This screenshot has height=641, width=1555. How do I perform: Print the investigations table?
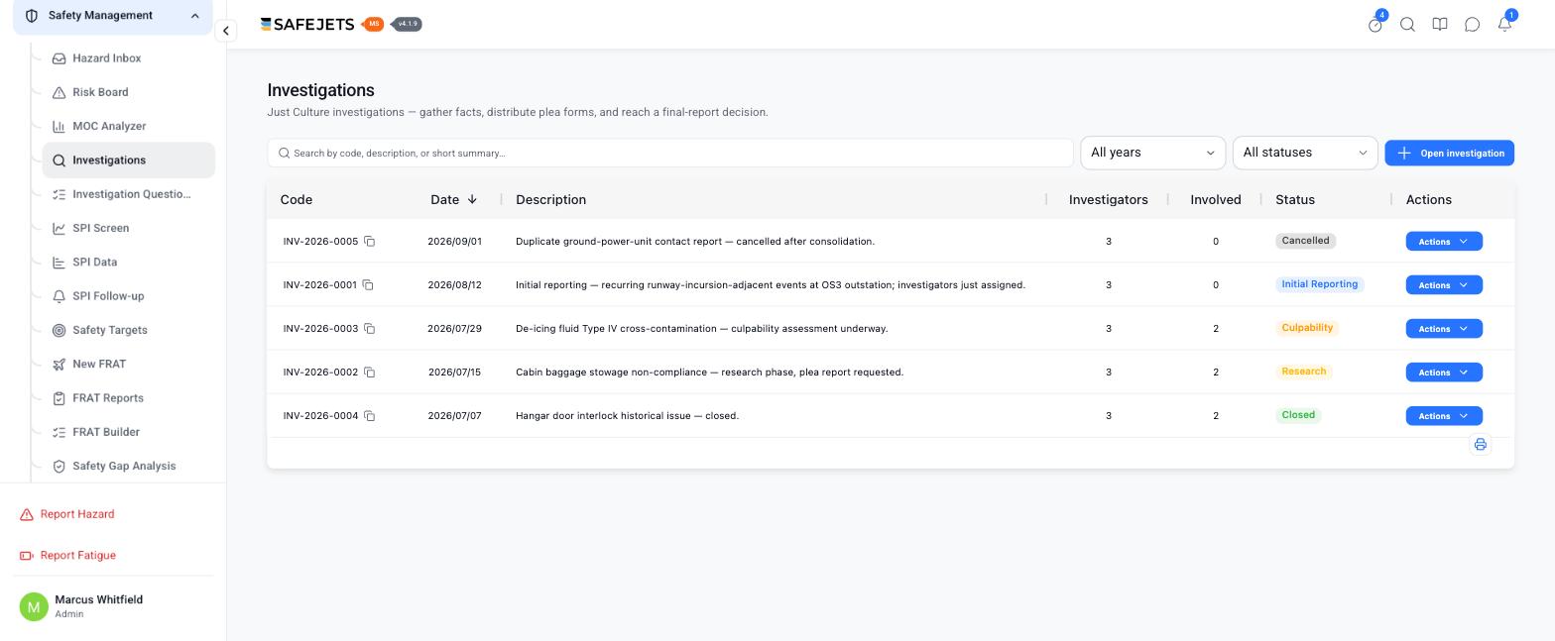pos(1480,445)
